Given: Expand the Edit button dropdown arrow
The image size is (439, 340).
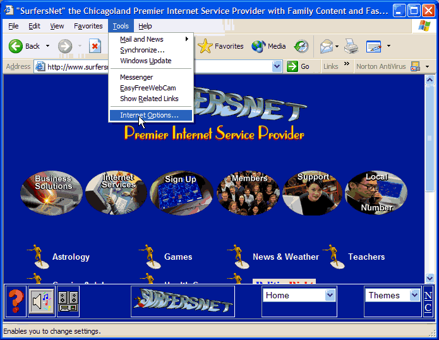Looking at the screenshot, I should pyautogui.click(x=388, y=46).
